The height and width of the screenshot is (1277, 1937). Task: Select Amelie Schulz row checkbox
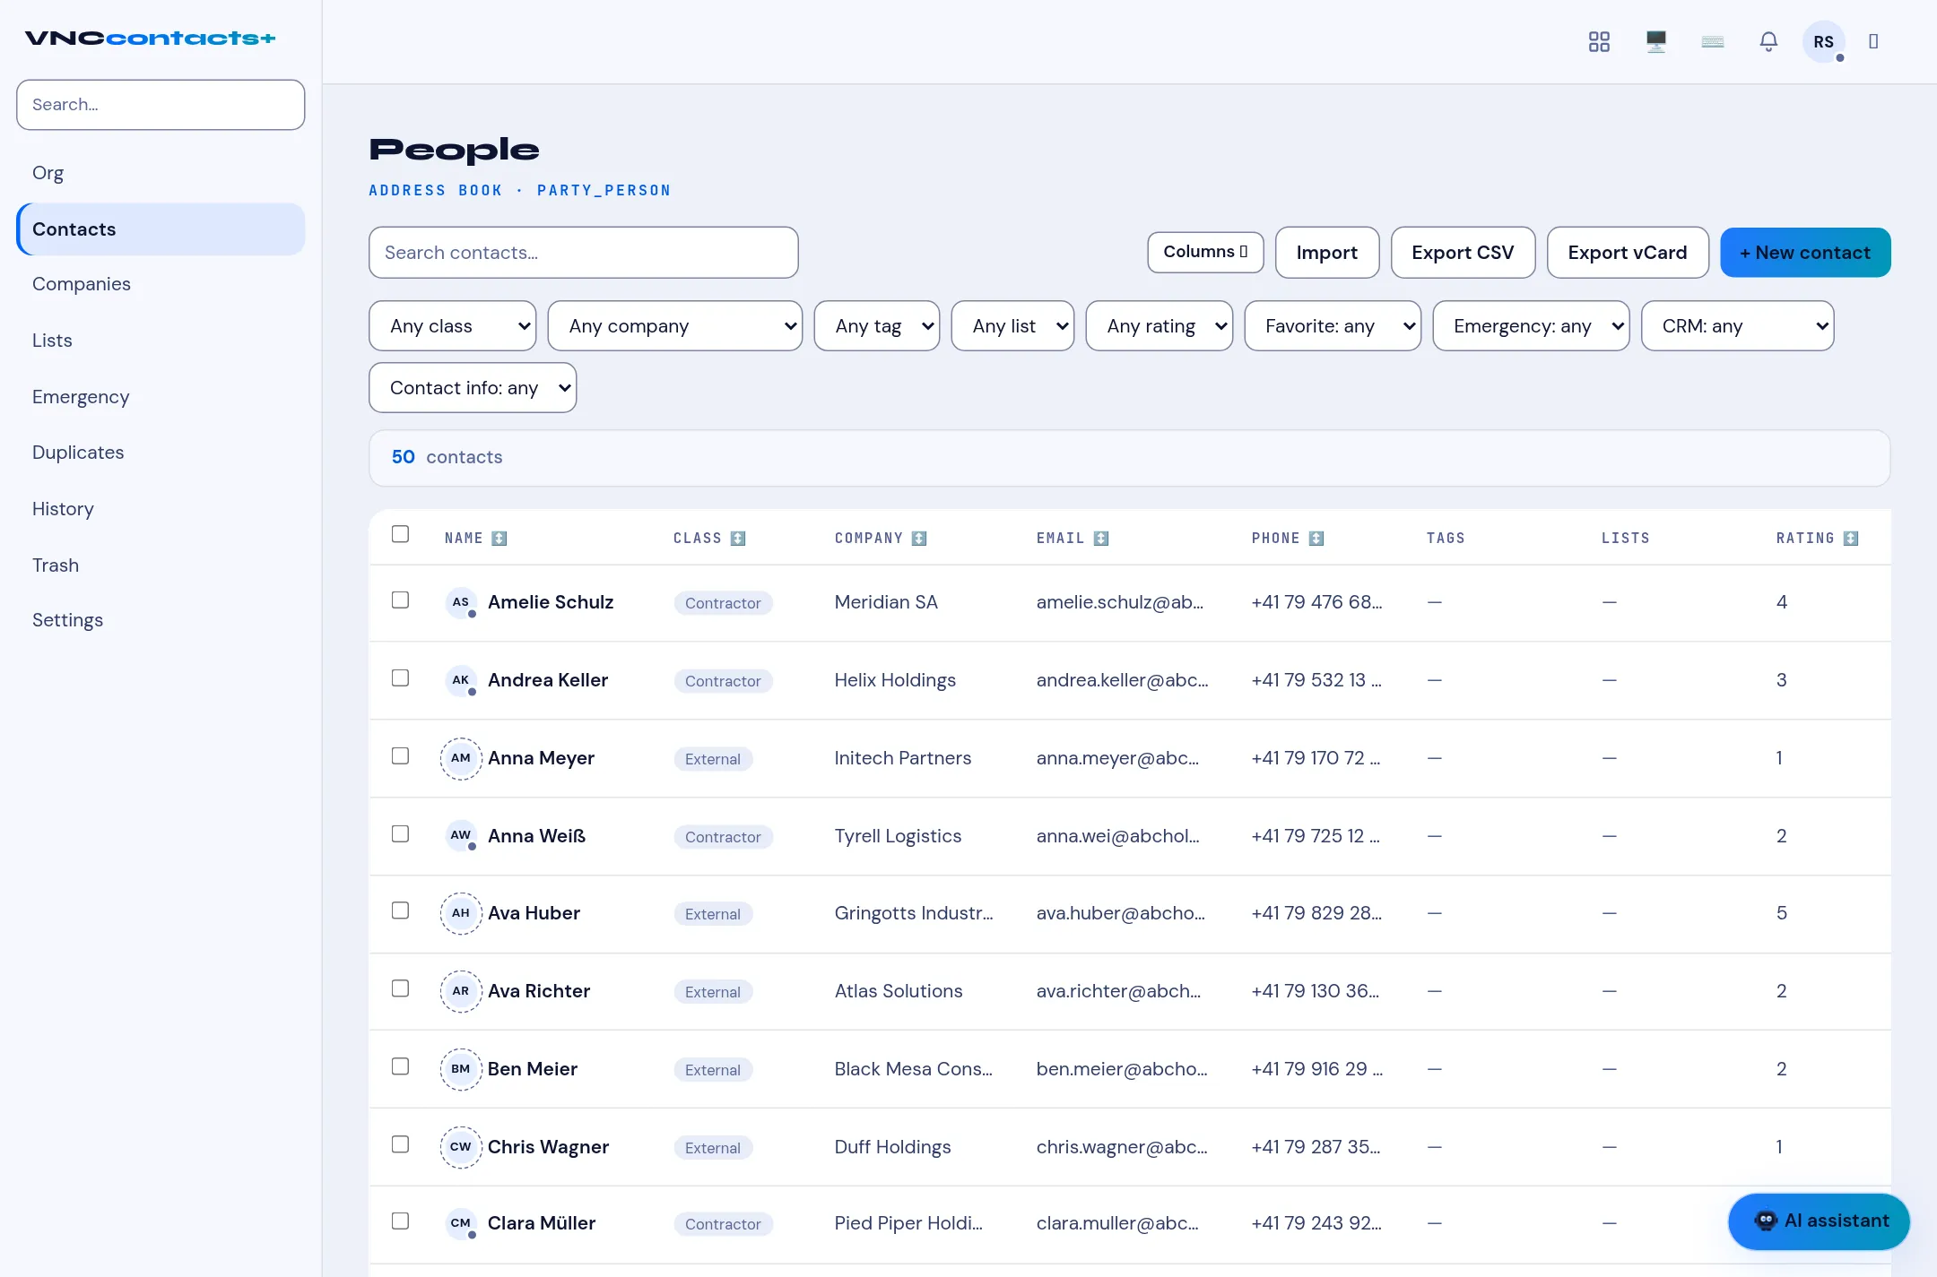(401, 600)
